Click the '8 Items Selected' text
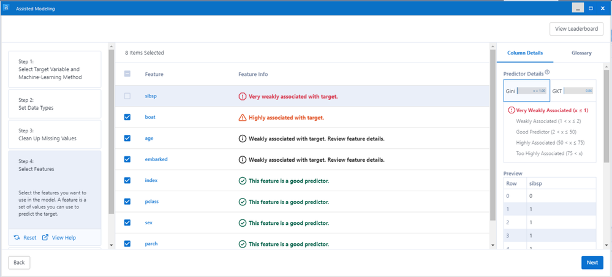Image resolution: width=612 pixels, height=277 pixels. click(x=145, y=53)
